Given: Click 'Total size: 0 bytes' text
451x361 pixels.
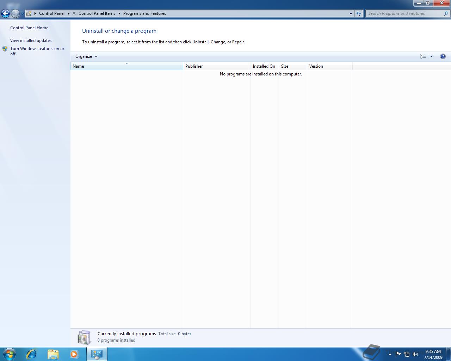Looking at the screenshot, I should coord(175,334).
